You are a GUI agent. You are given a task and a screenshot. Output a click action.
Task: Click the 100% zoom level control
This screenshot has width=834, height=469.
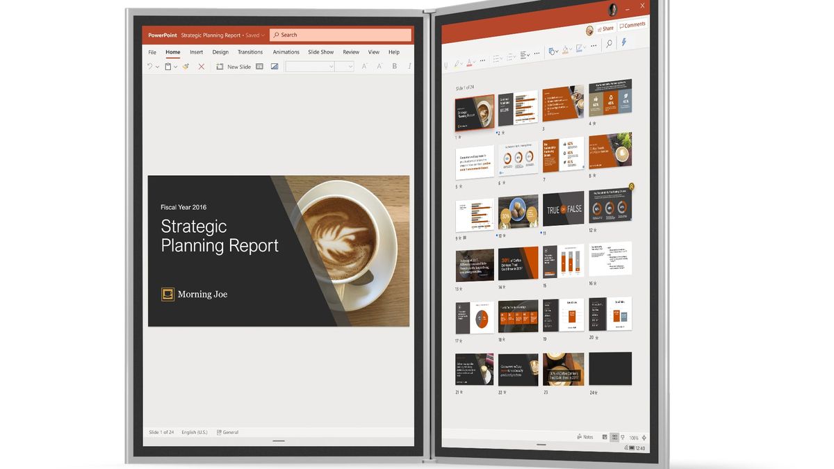pos(634,437)
